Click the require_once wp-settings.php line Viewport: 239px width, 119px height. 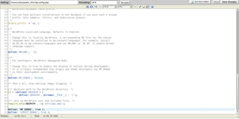click(x=36, y=104)
